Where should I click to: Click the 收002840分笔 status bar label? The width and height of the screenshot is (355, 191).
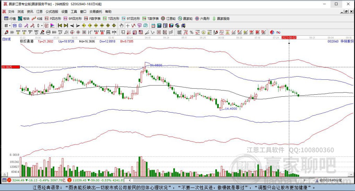[330, 180]
